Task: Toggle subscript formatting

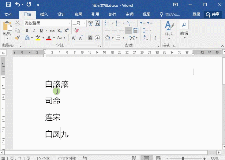Action: pyautogui.click(x=59, y=30)
